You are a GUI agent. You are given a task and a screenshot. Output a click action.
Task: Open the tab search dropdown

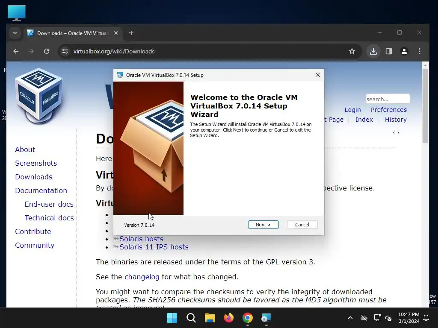tap(15, 33)
